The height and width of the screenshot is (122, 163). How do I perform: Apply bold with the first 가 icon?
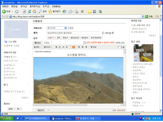click(x=56, y=47)
